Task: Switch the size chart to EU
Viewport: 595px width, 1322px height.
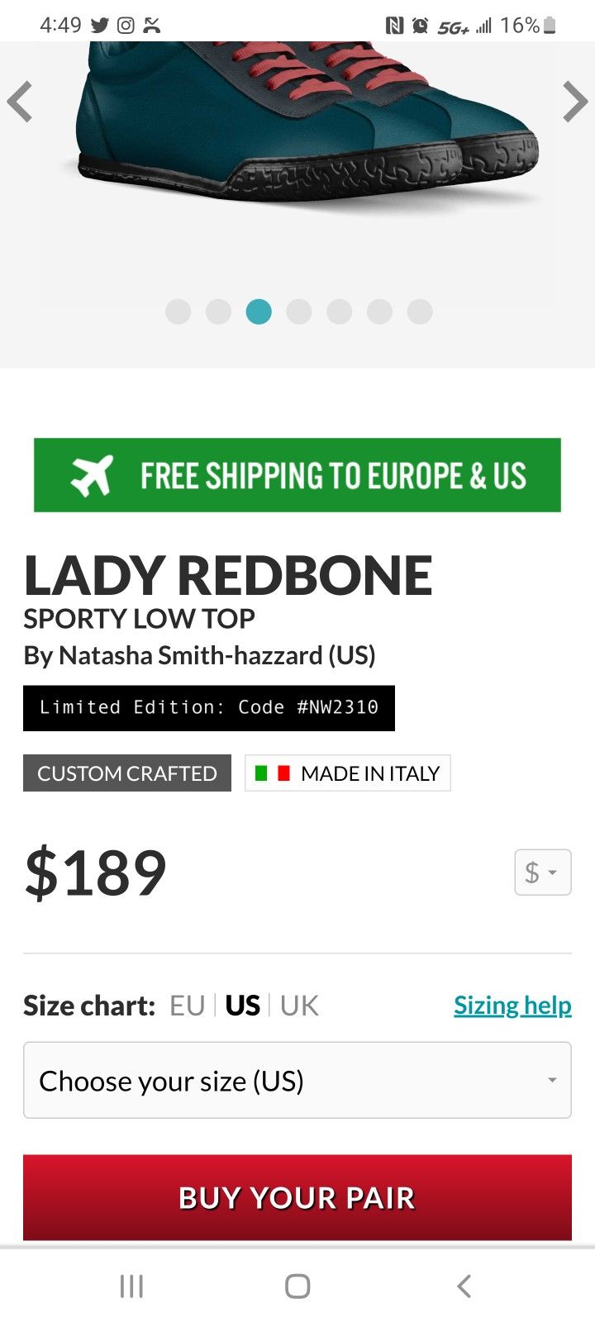Action: 188,1005
